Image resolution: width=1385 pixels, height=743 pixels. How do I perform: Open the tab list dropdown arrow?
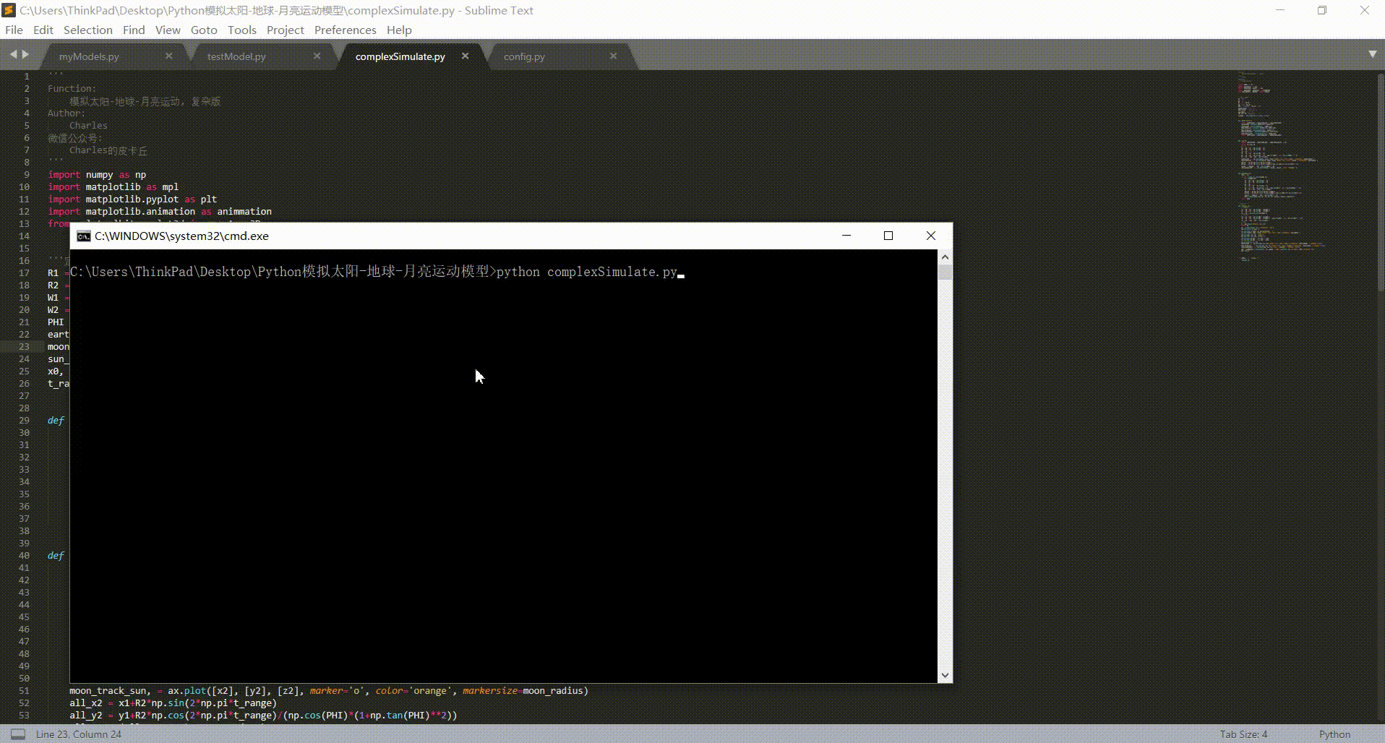click(1373, 54)
